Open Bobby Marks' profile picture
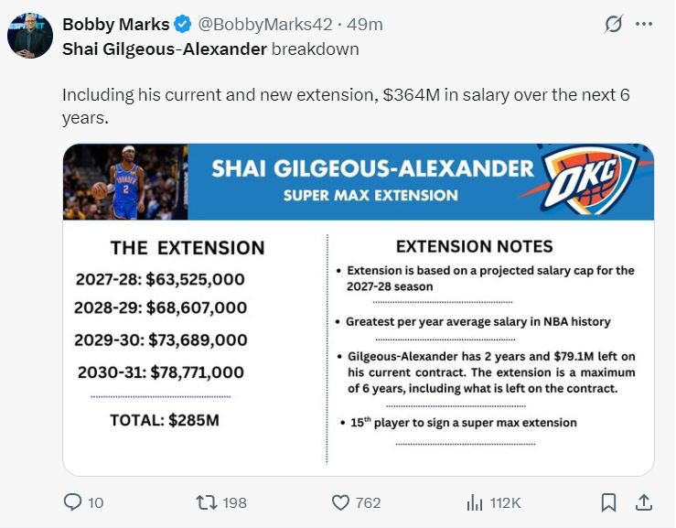Viewport: 676px width, 528px height. coord(30,36)
